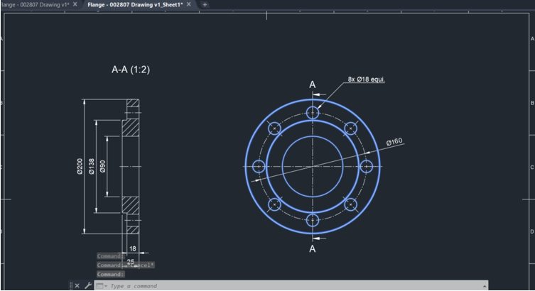Open a new drawing tab with plus
535x291 pixels.
(x=205, y=4)
